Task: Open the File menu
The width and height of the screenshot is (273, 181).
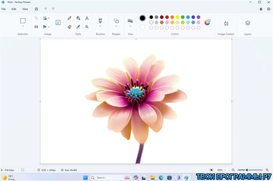Action: (x=4, y=9)
